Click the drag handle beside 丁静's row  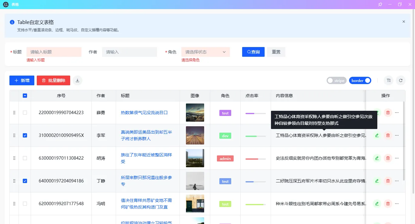(14, 181)
